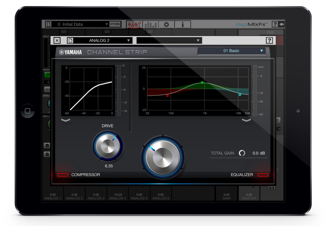
Task: Switch to the level meters view icon
Action: tap(150, 24)
